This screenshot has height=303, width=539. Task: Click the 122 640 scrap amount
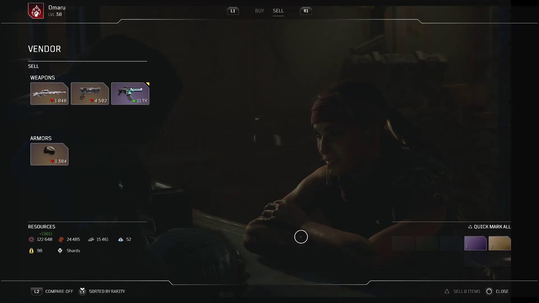pyautogui.click(x=45, y=239)
